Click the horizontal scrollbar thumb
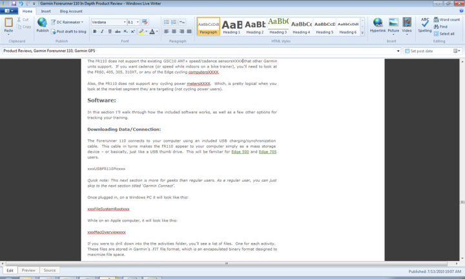This screenshot has height=279, width=465. 227,264
